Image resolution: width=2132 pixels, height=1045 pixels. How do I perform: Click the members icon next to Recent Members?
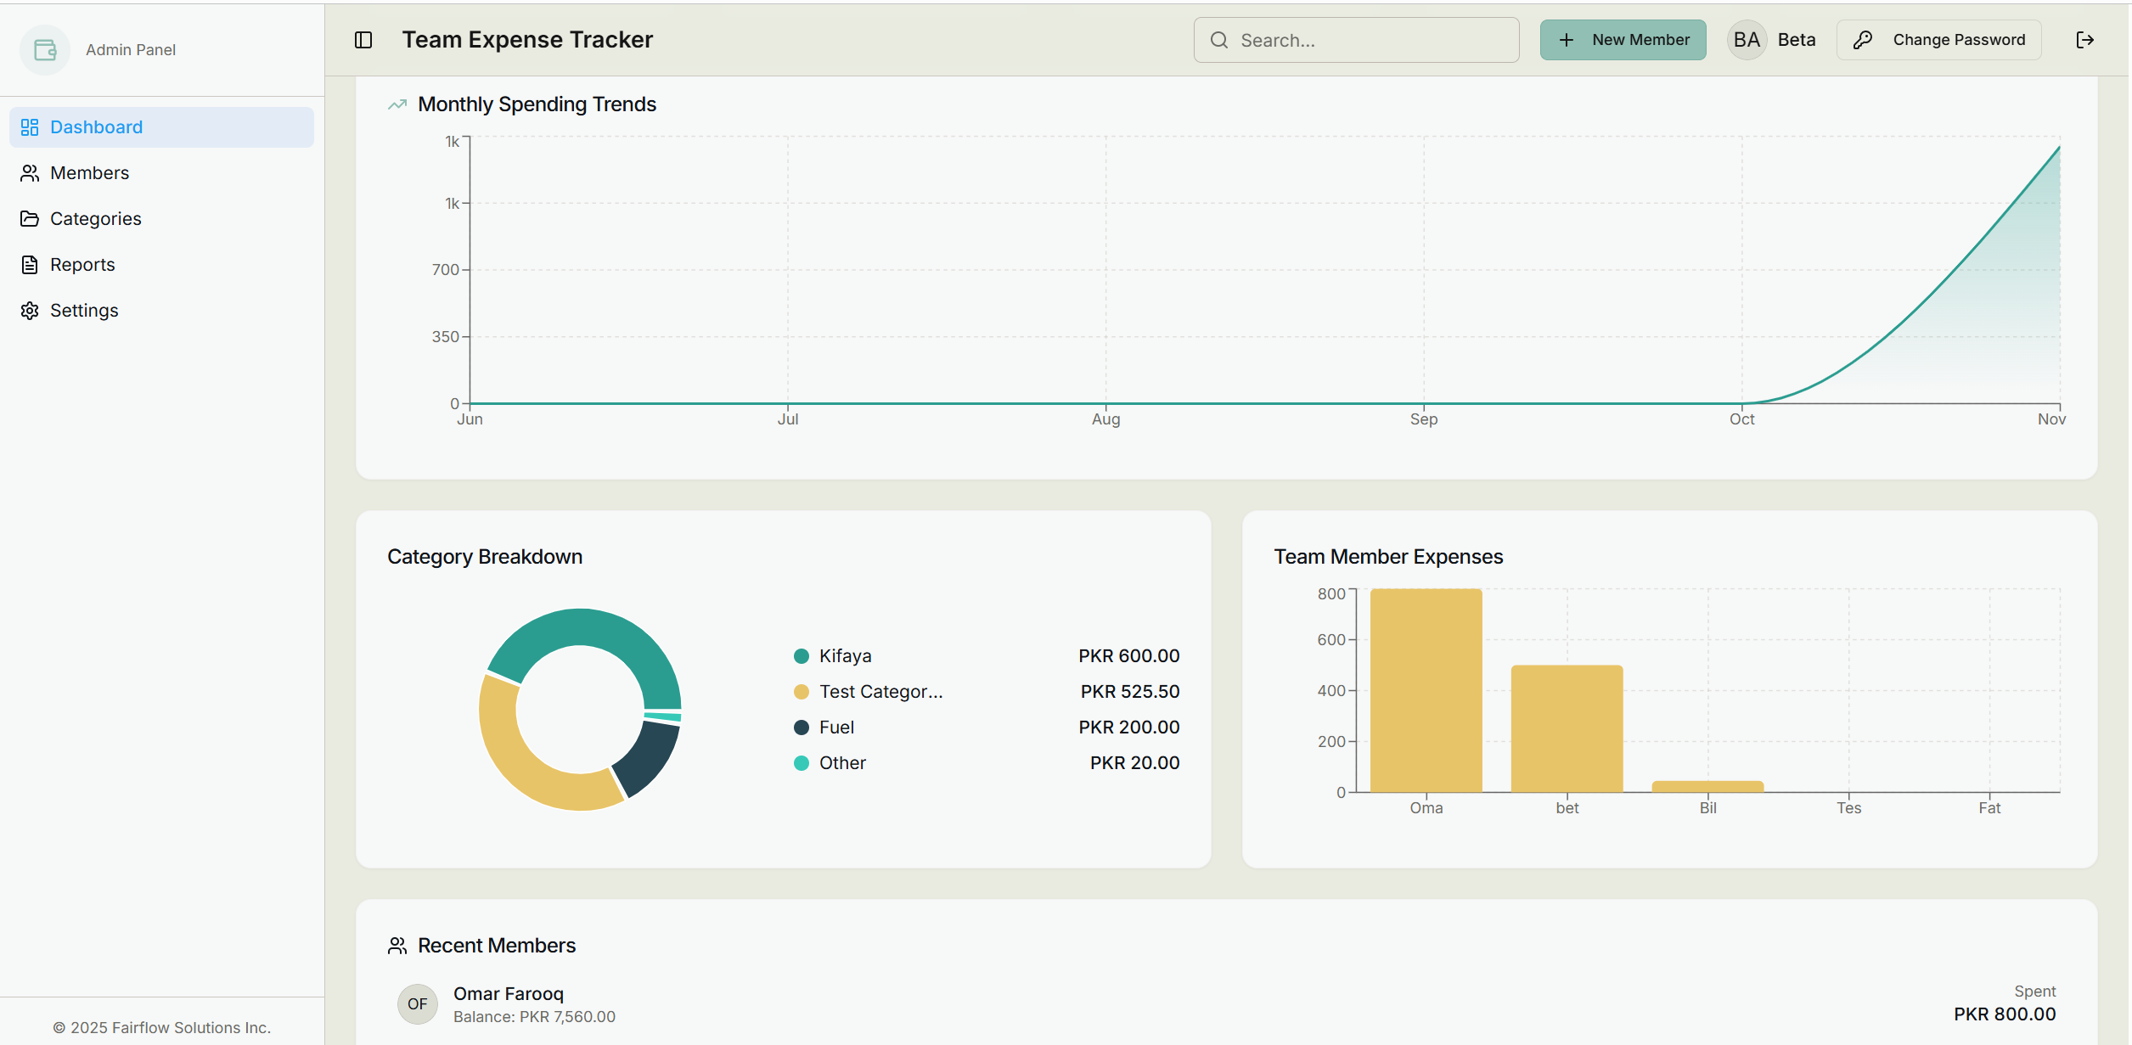point(397,945)
